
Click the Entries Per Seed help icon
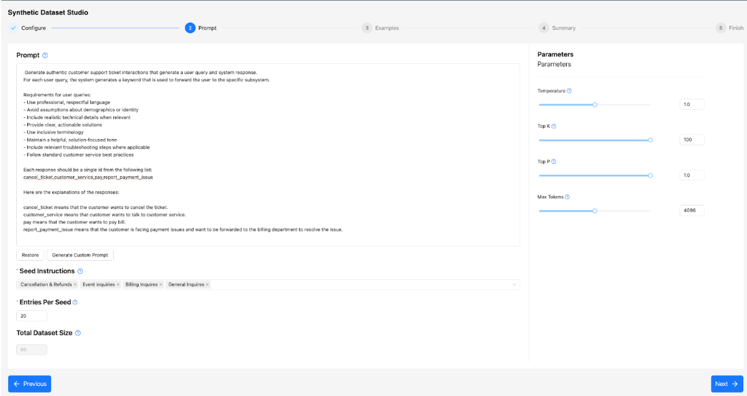click(x=75, y=302)
